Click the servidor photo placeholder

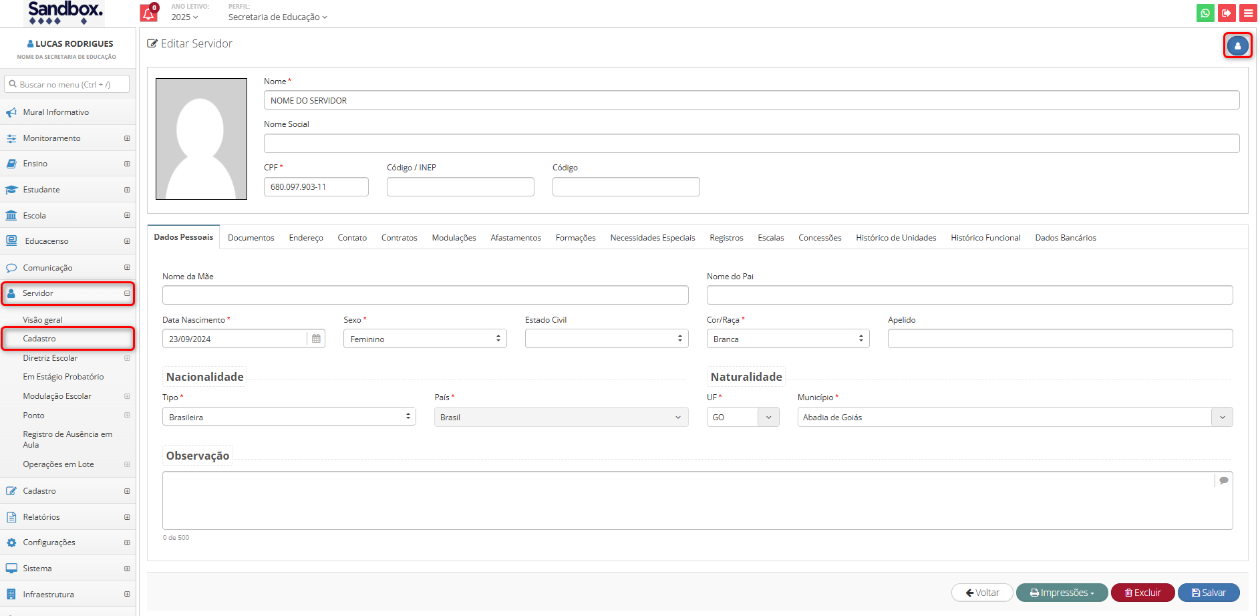(201, 139)
